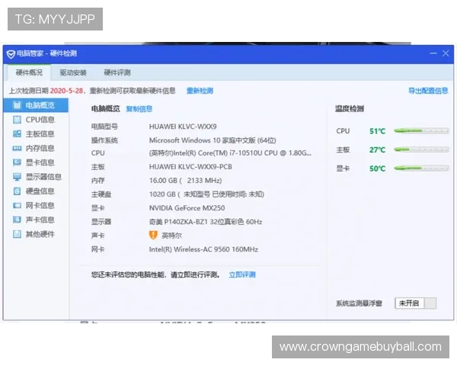The width and height of the screenshot is (457, 366).
Task: Select the 显卡信息 sidebar label
Action: click(40, 162)
